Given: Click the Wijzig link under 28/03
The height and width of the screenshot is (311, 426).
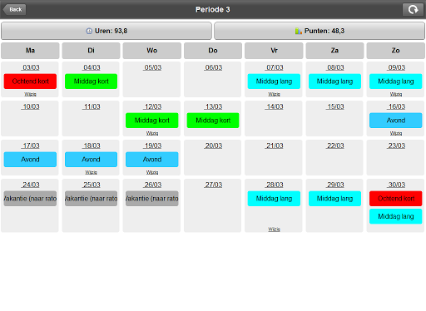Looking at the screenshot, I should (274, 230).
